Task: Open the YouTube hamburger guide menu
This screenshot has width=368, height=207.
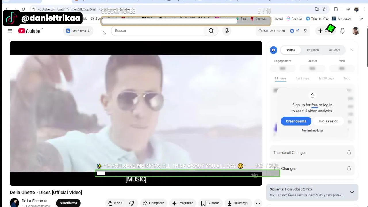Action: pyautogui.click(x=10, y=31)
